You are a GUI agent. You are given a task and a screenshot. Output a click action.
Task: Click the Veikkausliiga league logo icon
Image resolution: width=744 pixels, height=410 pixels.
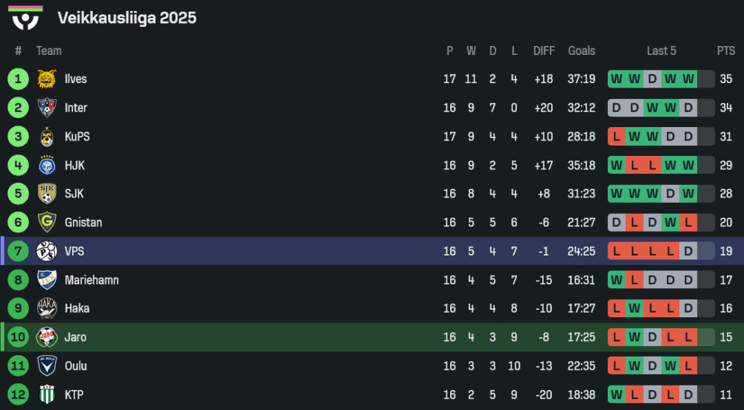26,18
